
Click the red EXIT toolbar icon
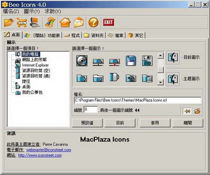[x=108, y=22]
